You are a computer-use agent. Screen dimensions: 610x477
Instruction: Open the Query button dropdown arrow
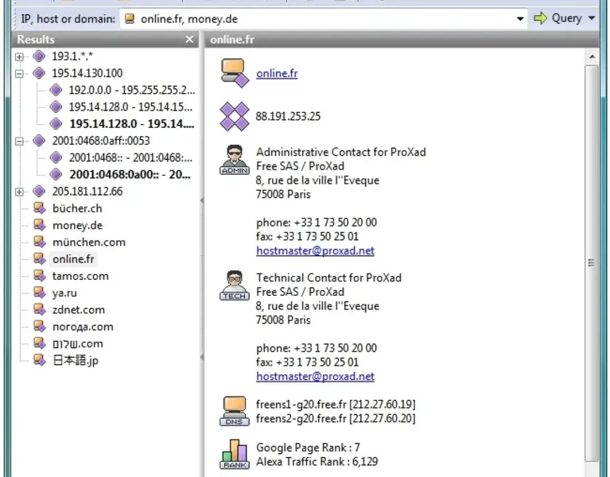[x=592, y=17]
